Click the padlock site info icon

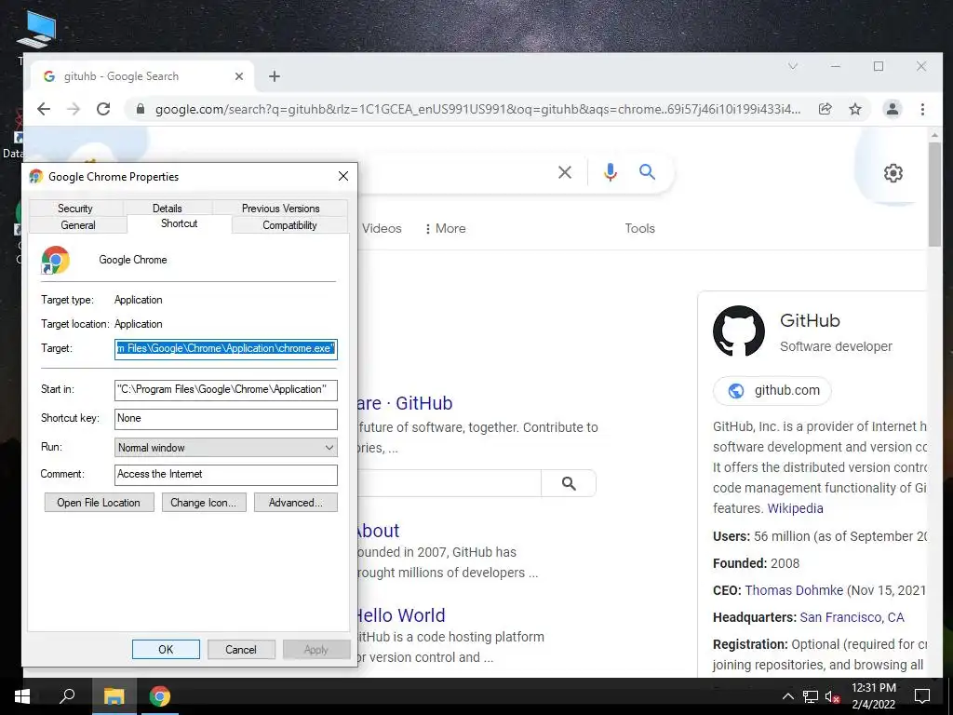(141, 109)
